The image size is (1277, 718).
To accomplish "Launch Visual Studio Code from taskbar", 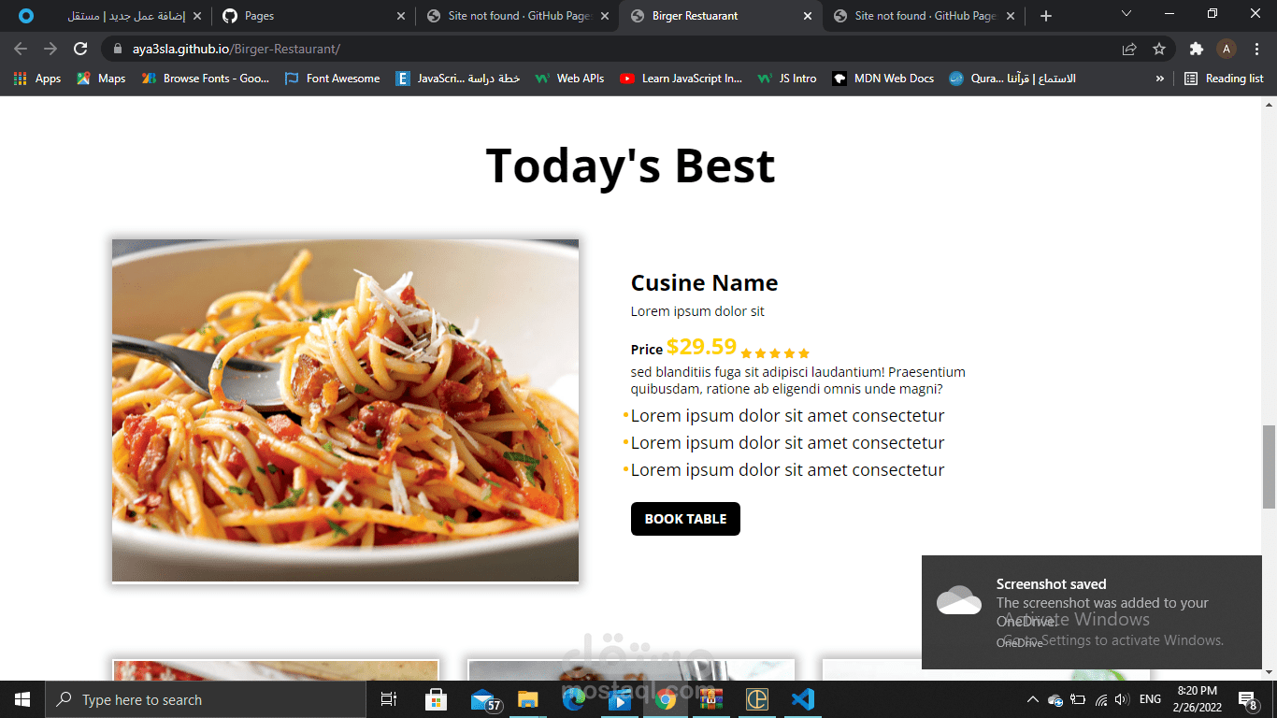I will point(802,699).
